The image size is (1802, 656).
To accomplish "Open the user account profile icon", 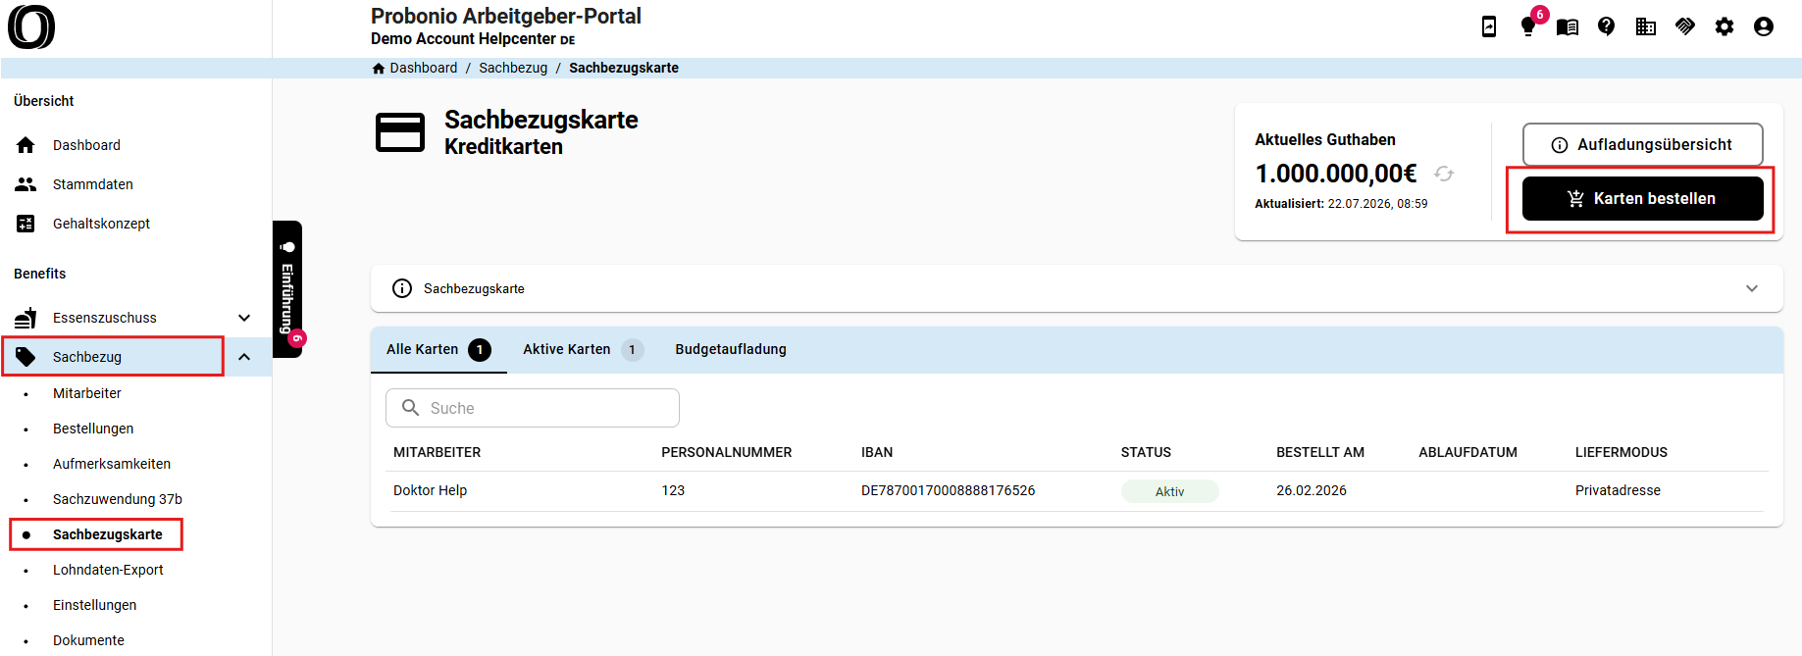I will click(x=1764, y=27).
